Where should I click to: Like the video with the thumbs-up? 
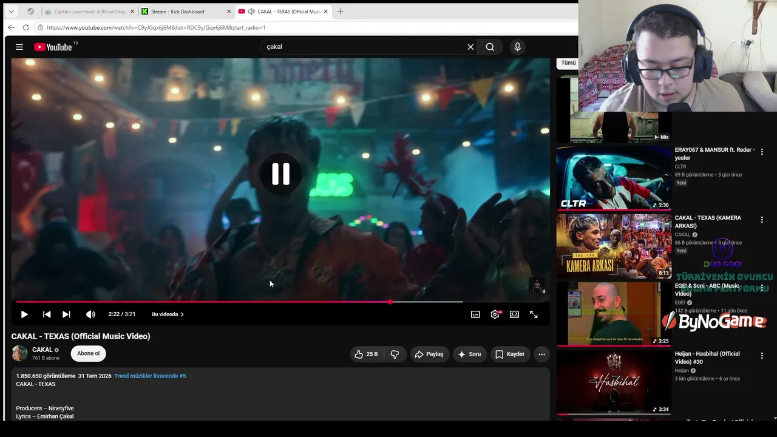click(366, 354)
